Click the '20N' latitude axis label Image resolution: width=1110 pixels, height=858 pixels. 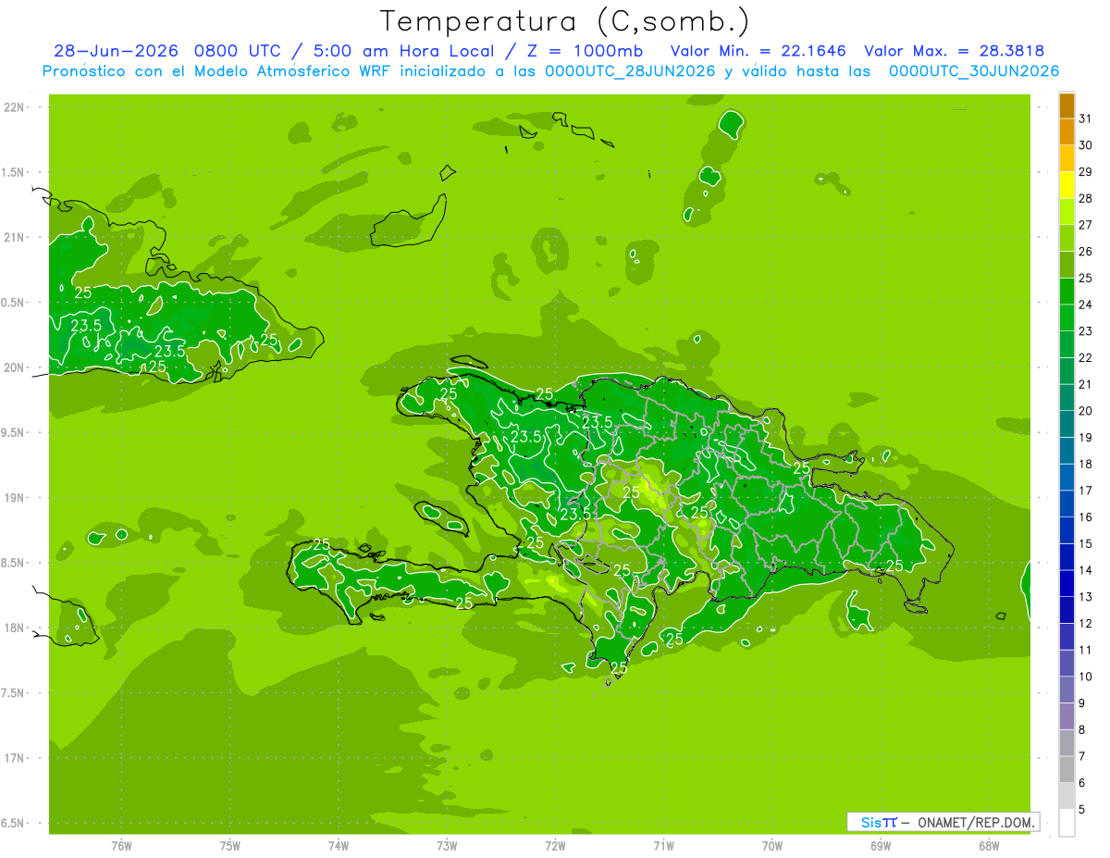pos(16,367)
